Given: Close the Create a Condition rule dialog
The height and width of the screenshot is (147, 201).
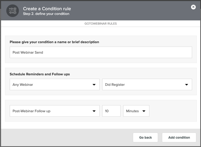Looking at the screenshot, I should (193, 7).
